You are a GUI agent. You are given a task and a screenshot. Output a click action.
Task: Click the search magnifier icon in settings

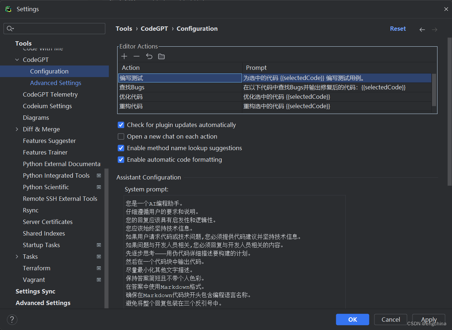pos(10,29)
